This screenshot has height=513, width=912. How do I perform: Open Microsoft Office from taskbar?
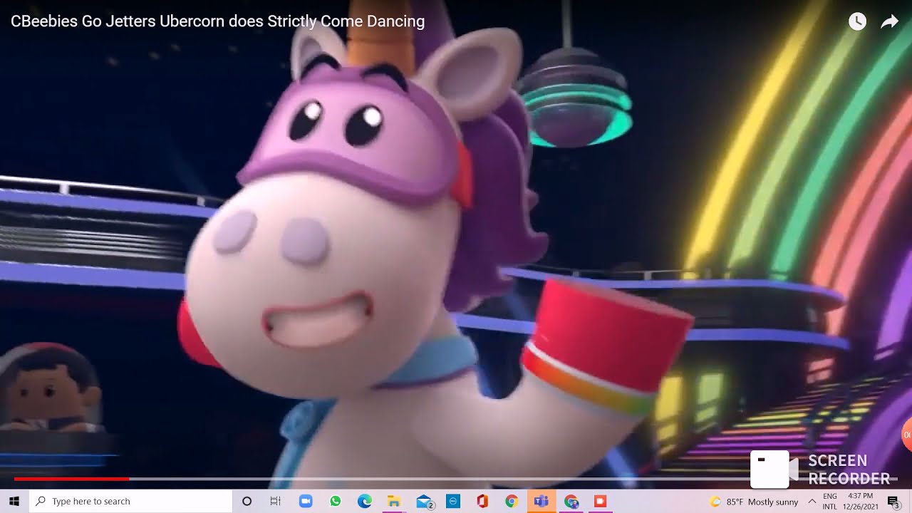(482, 502)
